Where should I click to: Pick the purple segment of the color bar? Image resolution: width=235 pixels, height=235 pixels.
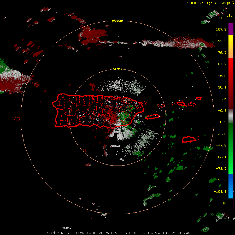(x=231, y=29)
